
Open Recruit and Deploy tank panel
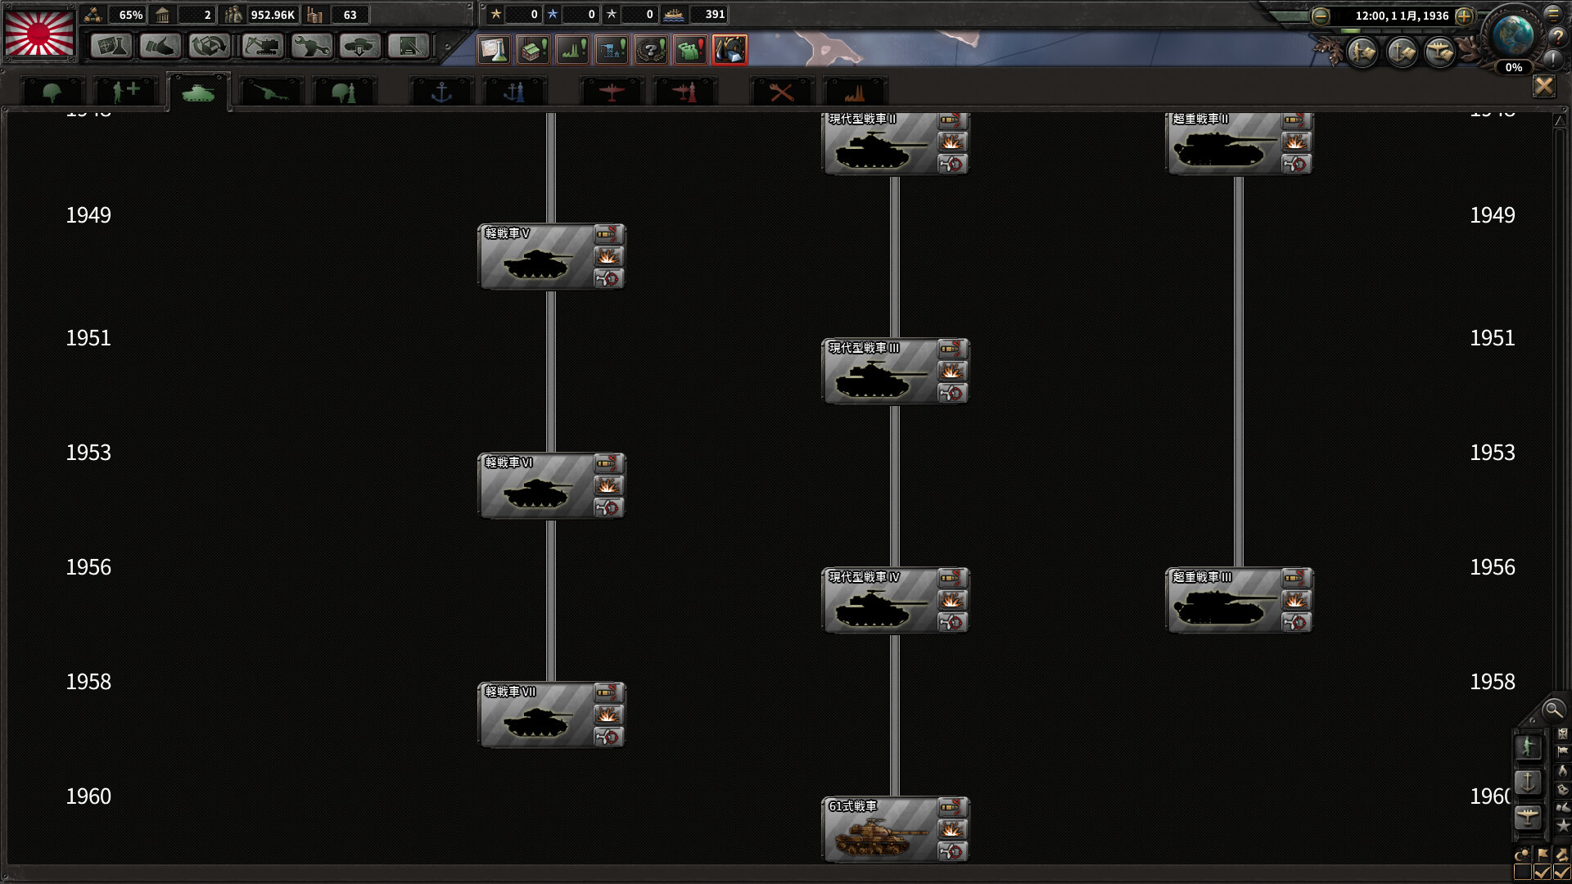point(360,46)
